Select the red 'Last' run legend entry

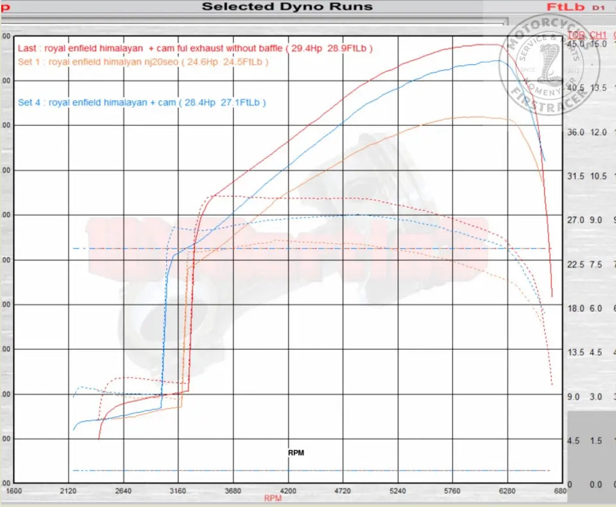[x=195, y=48]
